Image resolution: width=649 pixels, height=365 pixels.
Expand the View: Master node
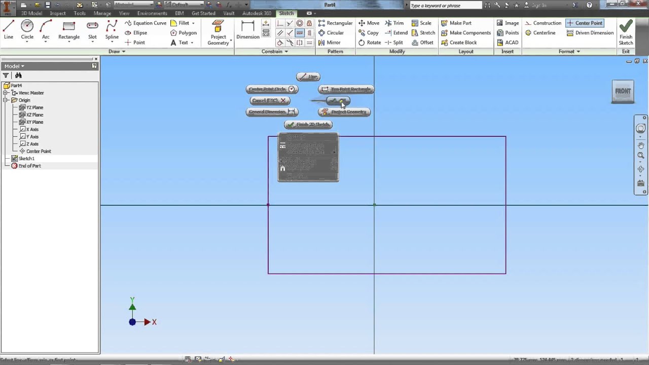(6, 93)
